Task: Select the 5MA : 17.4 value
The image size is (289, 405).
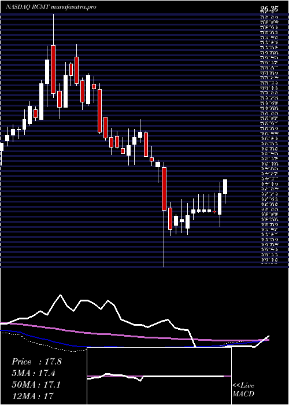Action: [x=34, y=373]
